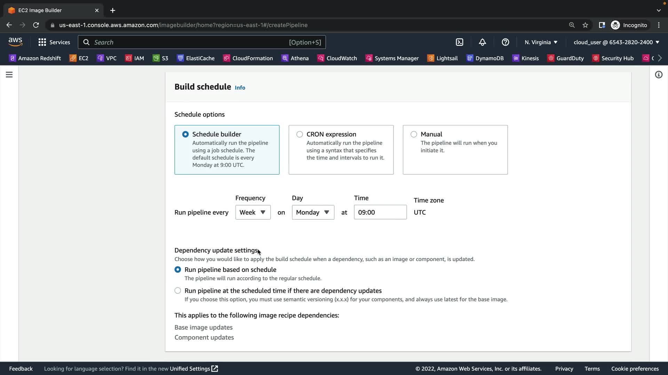Click the Time input field
Screen dimensions: 668x375
[380, 212]
